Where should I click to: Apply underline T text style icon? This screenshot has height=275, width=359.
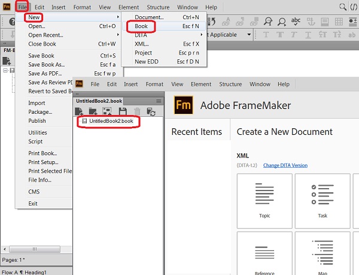point(308,35)
